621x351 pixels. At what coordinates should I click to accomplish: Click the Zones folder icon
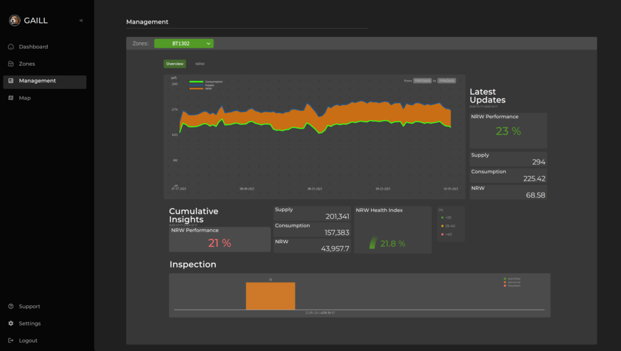pyautogui.click(x=11, y=64)
